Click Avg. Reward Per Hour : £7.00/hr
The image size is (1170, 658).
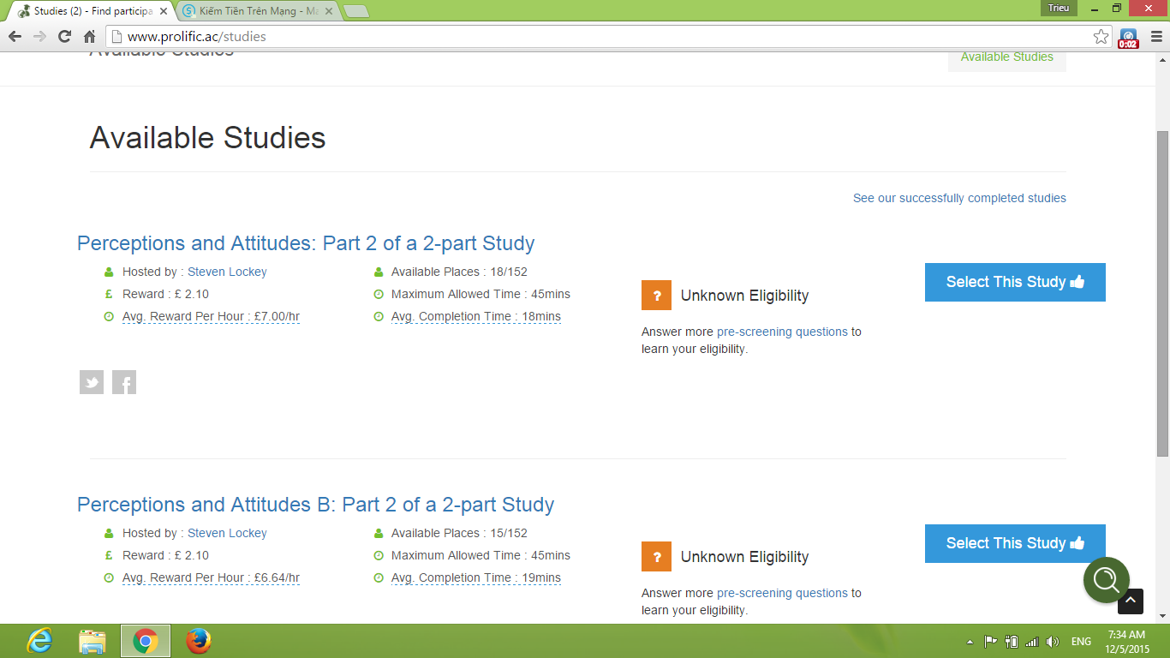point(211,316)
